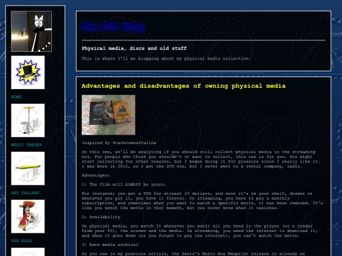Click the article title about physical media
This screenshot has width=342, height=256.
pyautogui.click(x=184, y=86)
